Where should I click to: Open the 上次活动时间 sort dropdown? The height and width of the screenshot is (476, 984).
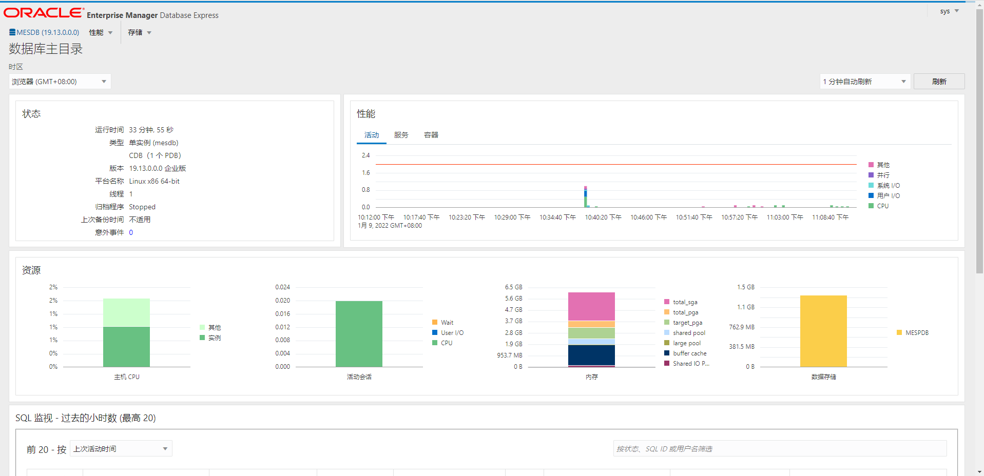121,449
